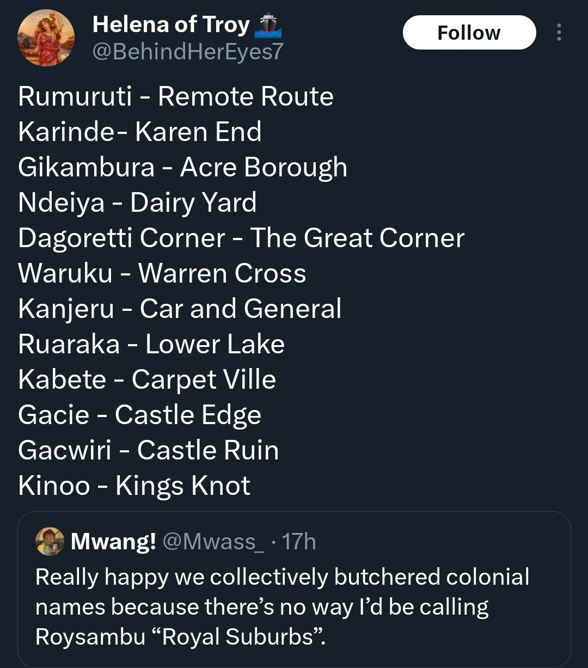Click the 'Kinoo - Kings Knot' line
This screenshot has width=588, height=668.
(x=134, y=486)
